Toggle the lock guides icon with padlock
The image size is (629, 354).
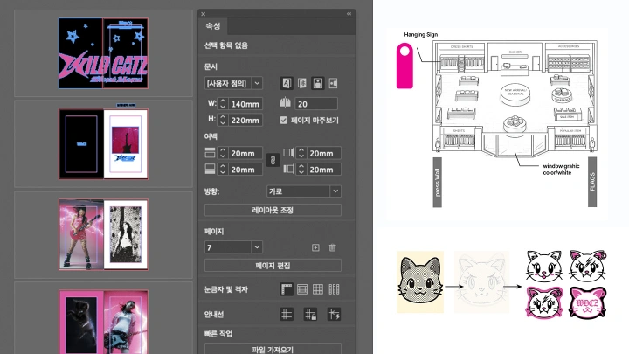coord(310,315)
